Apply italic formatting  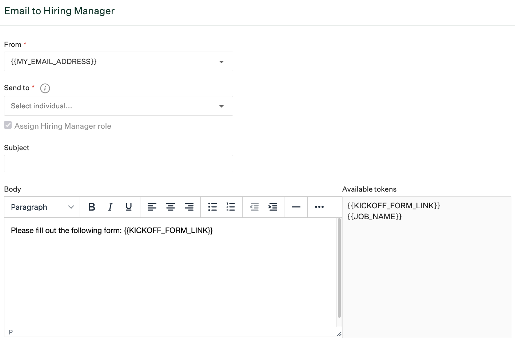[x=110, y=207]
